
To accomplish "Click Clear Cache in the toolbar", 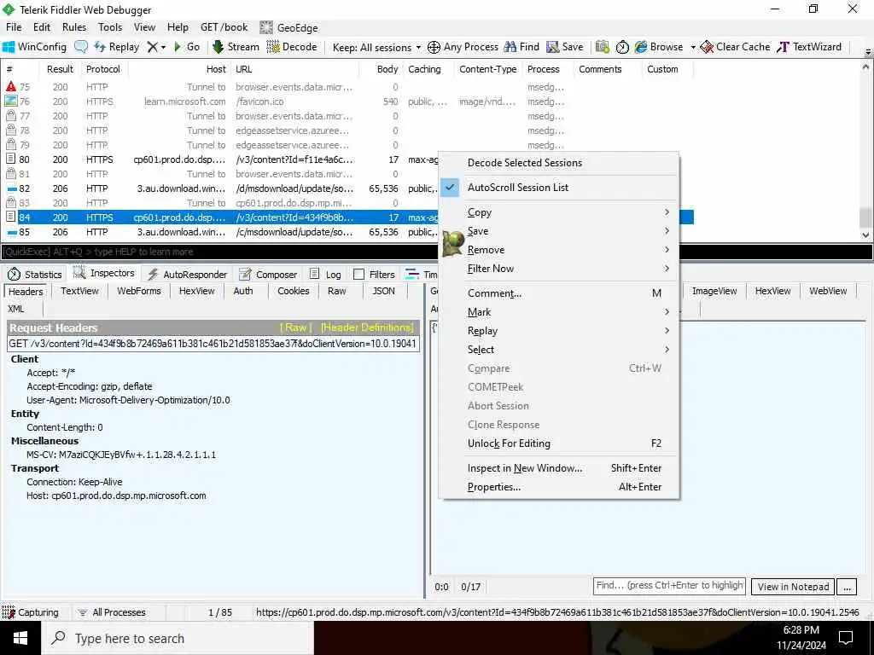I will click(x=735, y=47).
